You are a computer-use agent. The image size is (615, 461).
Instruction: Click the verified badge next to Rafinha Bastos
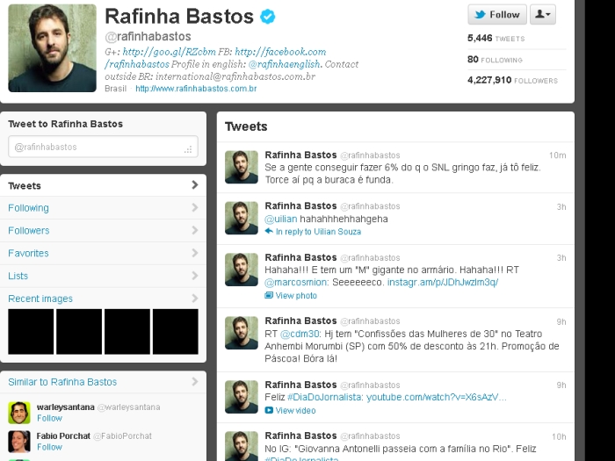(267, 17)
